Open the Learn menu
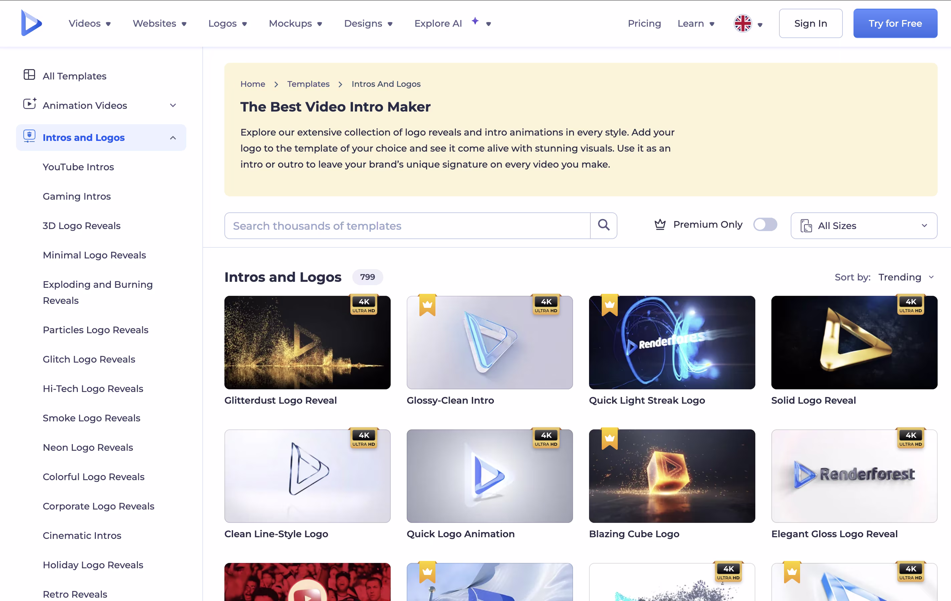Viewport: 951px width, 601px height. click(x=696, y=24)
